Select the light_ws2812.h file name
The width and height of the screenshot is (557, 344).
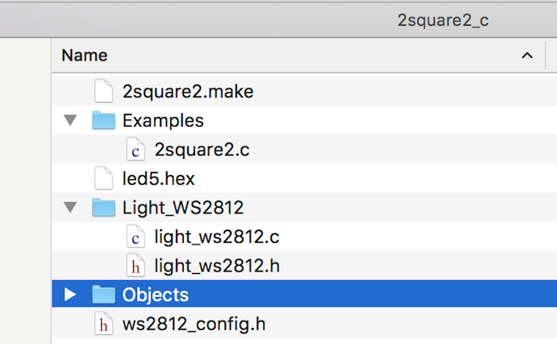(x=216, y=266)
